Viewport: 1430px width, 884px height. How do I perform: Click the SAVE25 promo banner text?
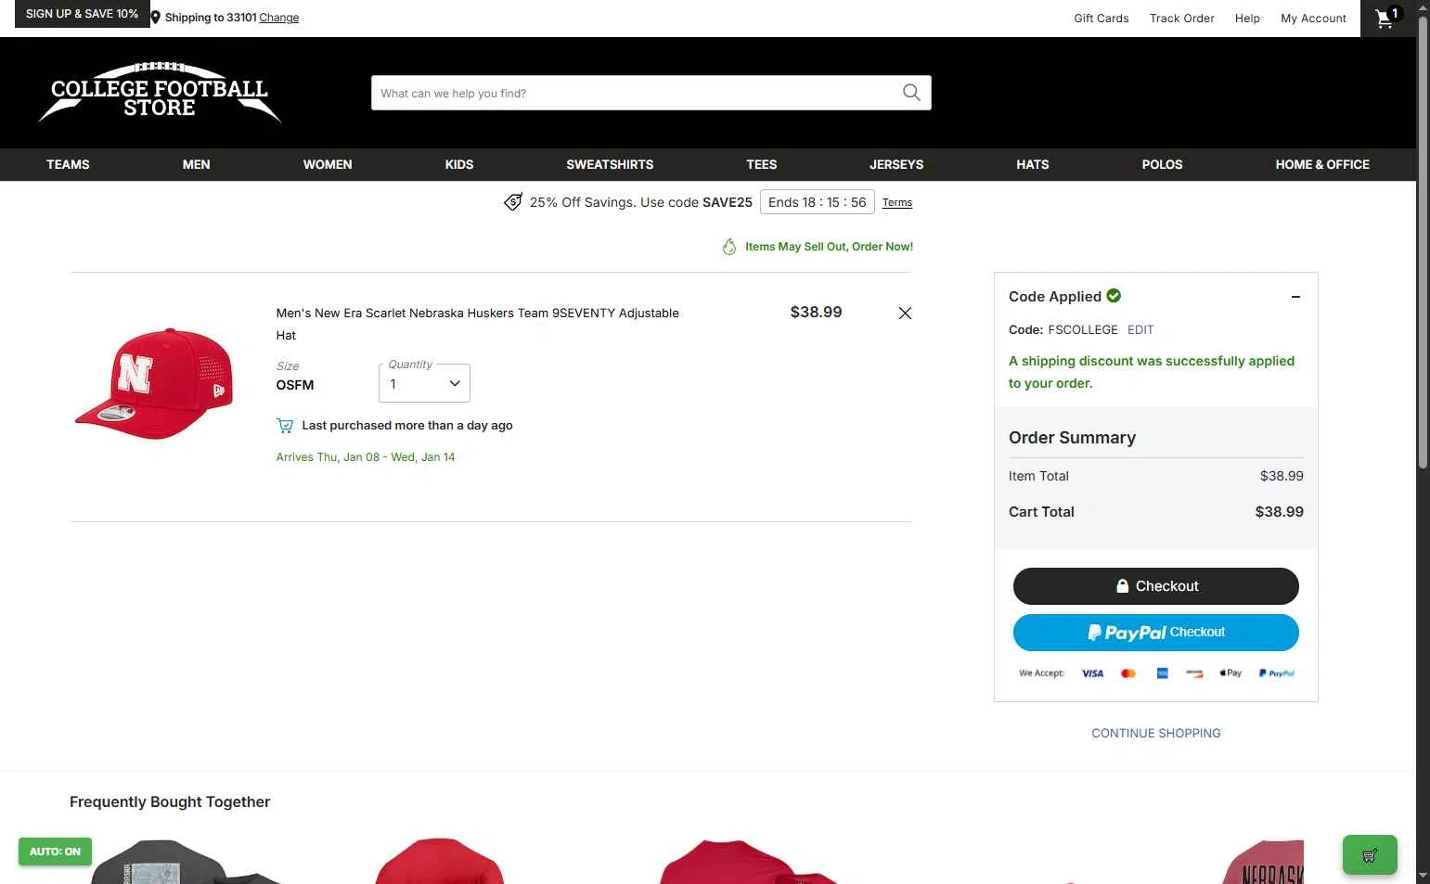pyautogui.click(x=641, y=202)
